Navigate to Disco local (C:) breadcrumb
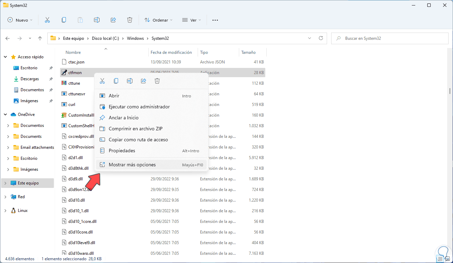 pyautogui.click(x=105, y=38)
